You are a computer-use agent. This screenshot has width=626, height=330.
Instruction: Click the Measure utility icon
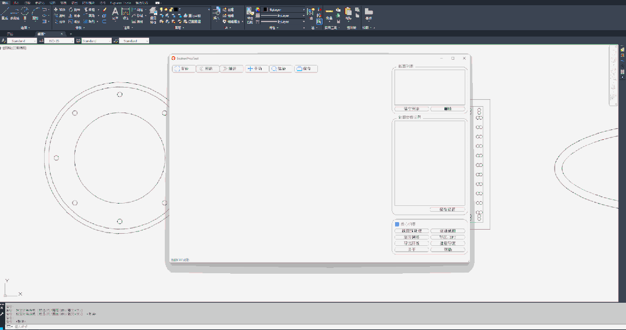coord(329,14)
